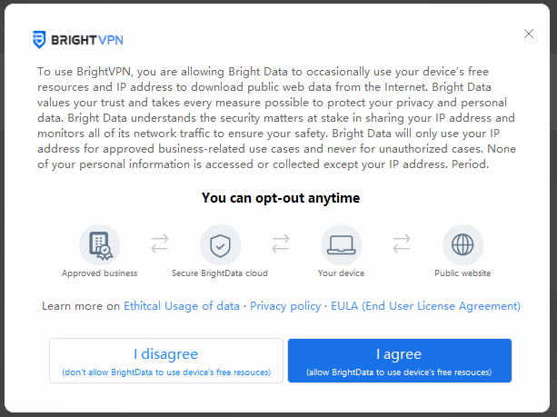557x417 pixels.
Task: Click the Secure BrightData cloud shield icon
Action: (x=220, y=244)
